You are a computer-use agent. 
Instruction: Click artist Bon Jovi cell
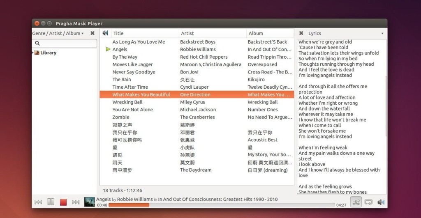(x=189, y=72)
